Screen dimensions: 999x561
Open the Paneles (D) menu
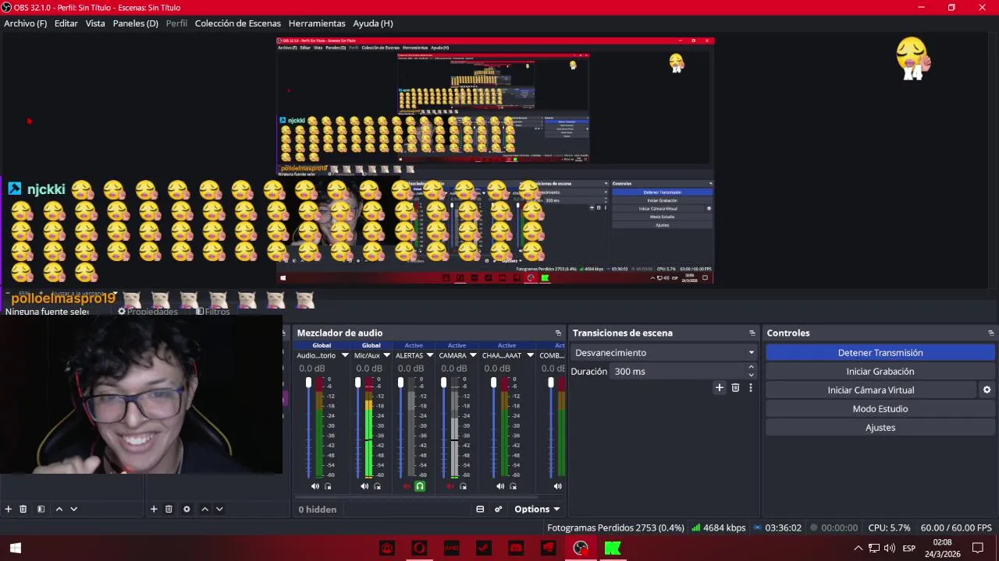coord(135,23)
